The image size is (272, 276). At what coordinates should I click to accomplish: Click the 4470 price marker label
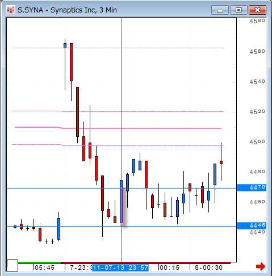252,187
